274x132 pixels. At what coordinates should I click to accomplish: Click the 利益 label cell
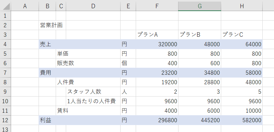47,120
